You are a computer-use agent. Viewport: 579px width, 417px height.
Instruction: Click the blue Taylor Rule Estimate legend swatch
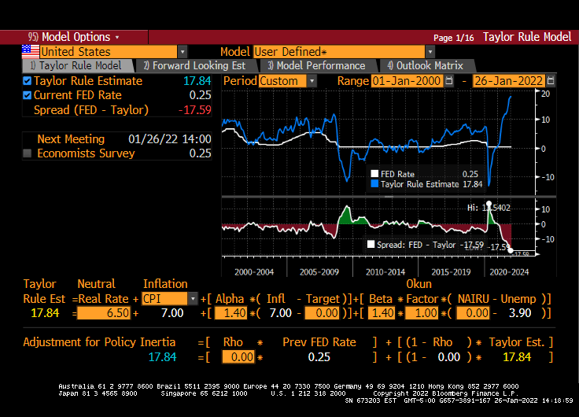(x=374, y=184)
